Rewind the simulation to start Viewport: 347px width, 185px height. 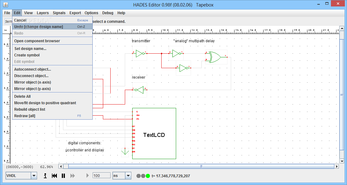54,176
